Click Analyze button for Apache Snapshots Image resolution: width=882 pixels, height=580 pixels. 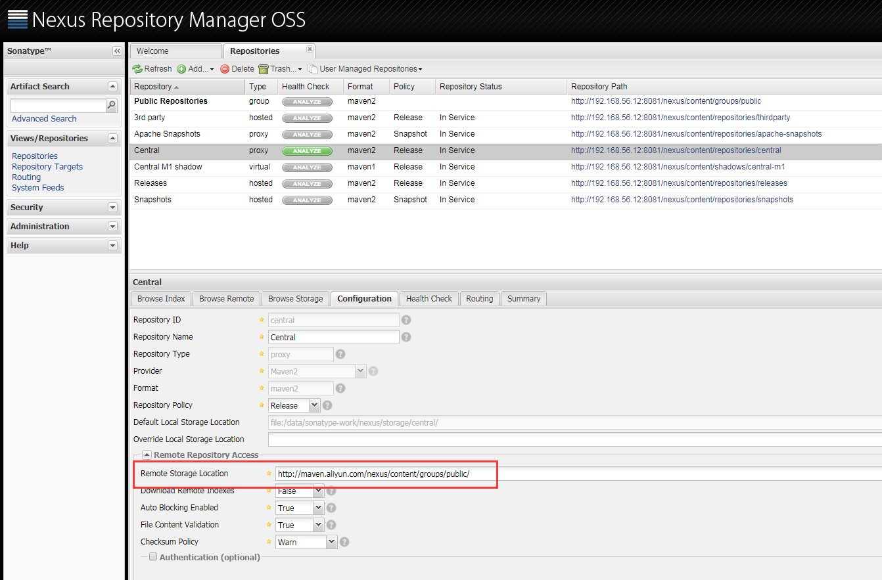coord(307,135)
